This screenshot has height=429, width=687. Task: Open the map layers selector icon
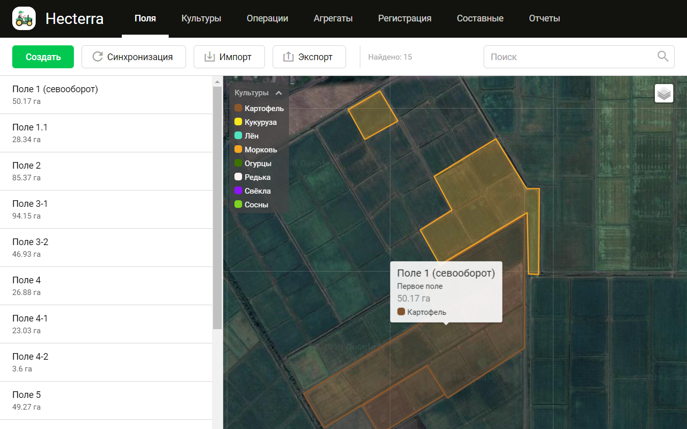point(664,93)
